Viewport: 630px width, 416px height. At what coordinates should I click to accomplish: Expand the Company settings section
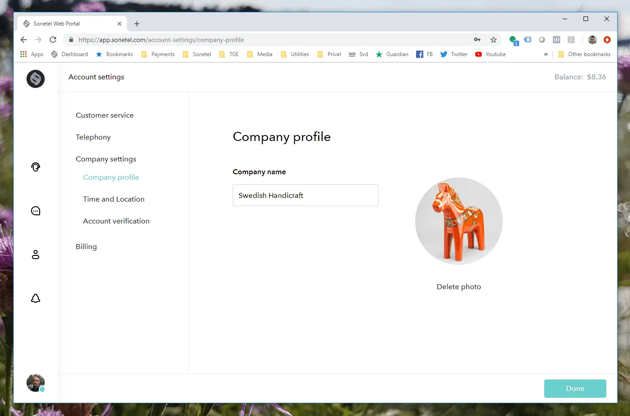tap(106, 159)
